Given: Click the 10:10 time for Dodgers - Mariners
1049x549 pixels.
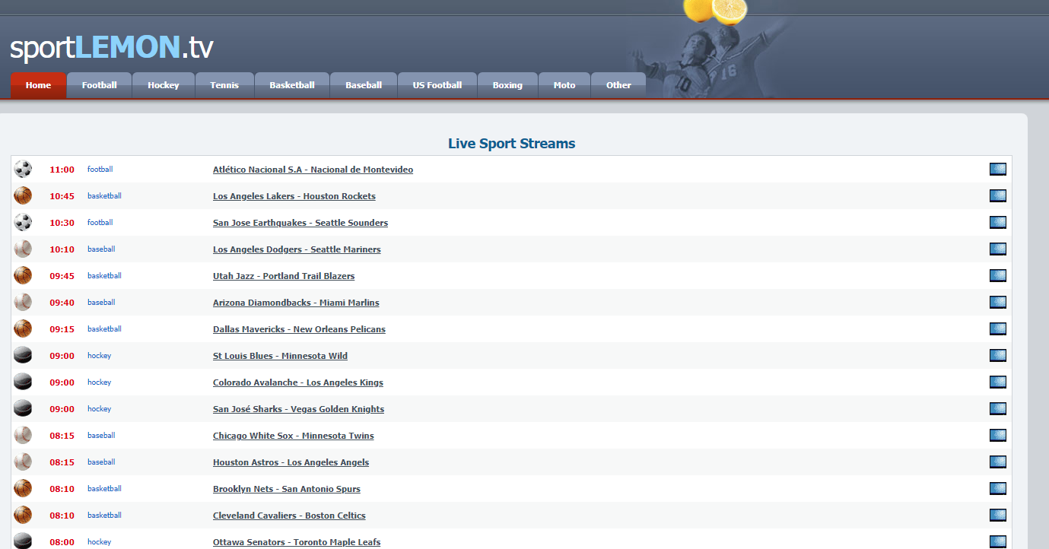Looking at the screenshot, I should coord(62,249).
